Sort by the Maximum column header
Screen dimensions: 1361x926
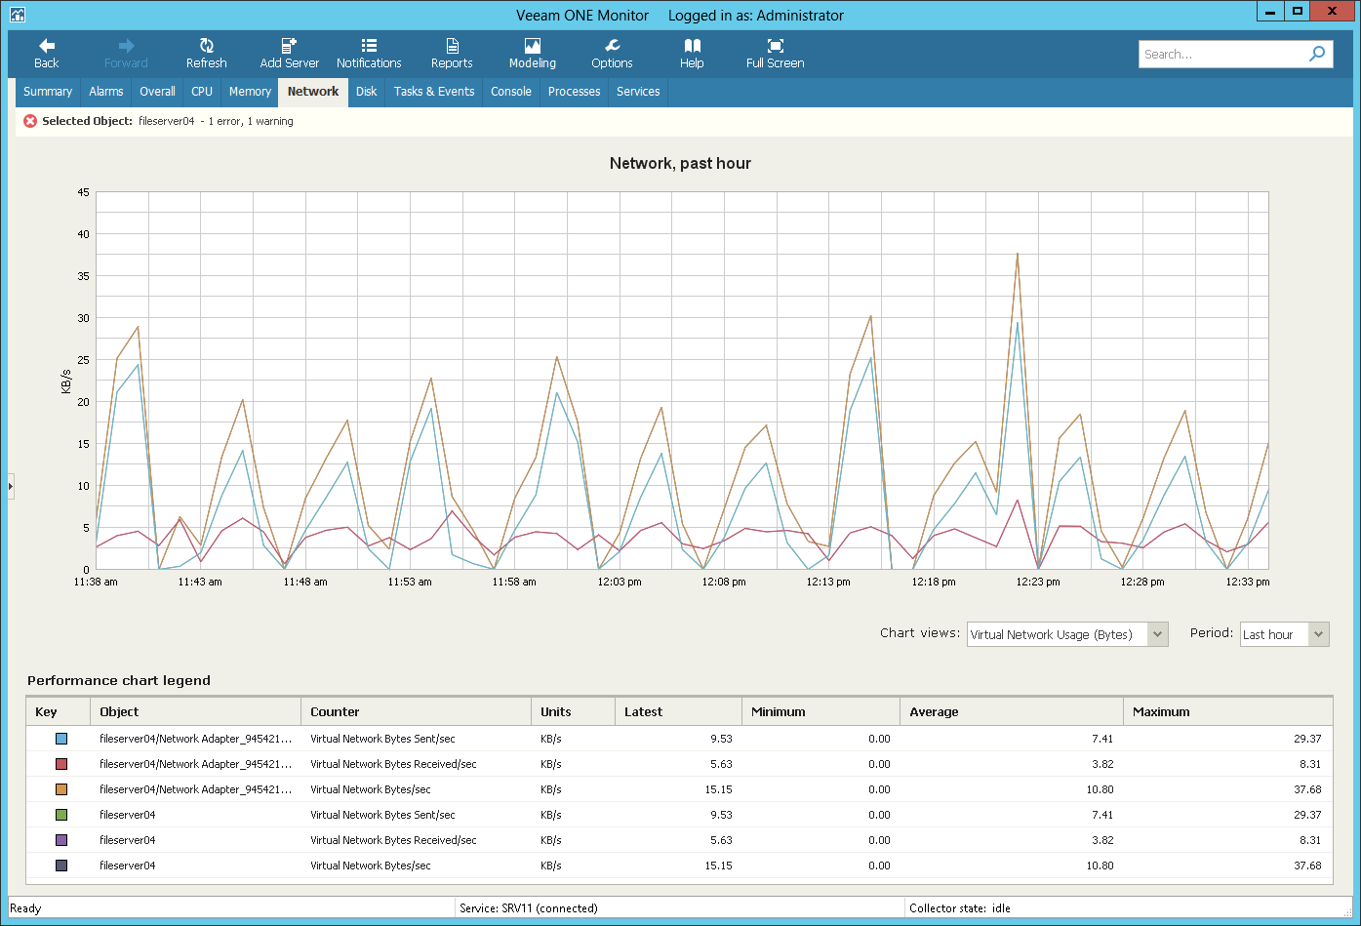(x=1227, y=711)
